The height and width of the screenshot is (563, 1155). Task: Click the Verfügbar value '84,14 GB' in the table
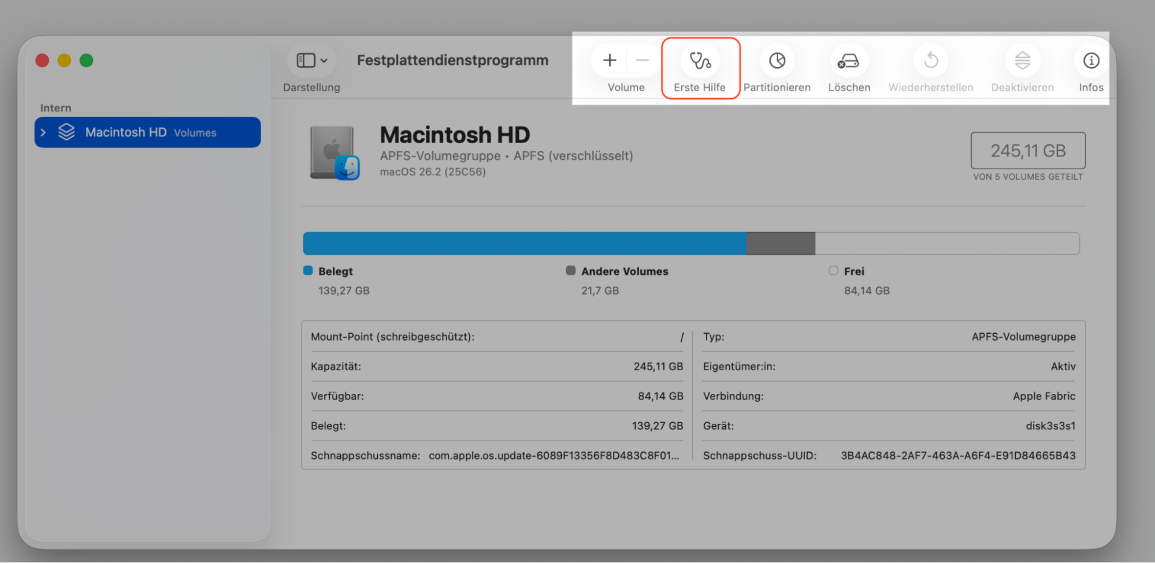[660, 396]
